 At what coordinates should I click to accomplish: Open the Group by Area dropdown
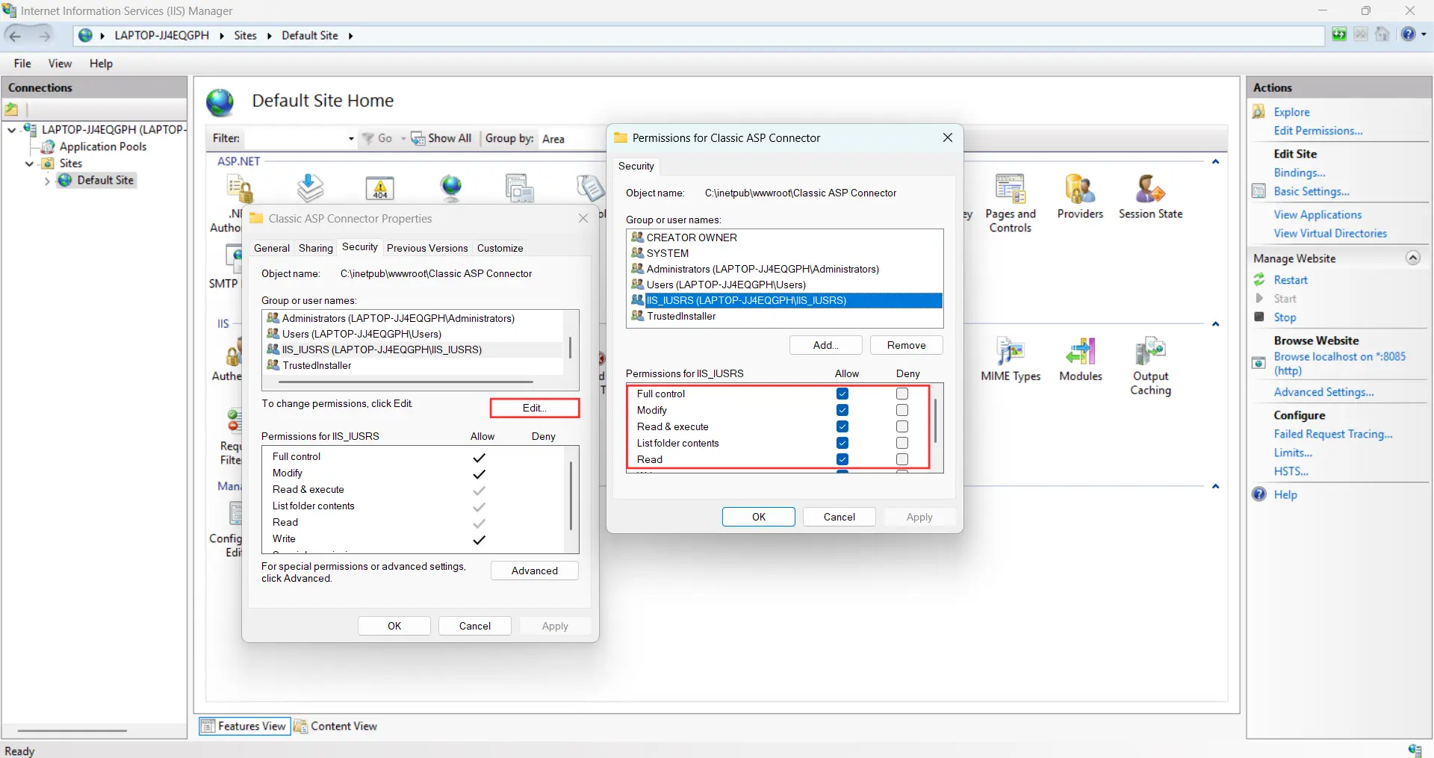click(x=572, y=139)
